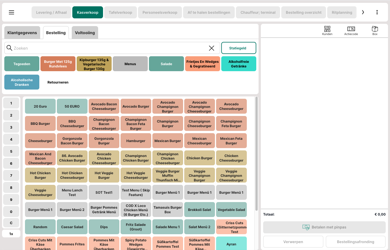The image size is (390, 250).
Task: Choose the Alcoholische Dranken category
Action: pos(22,82)
